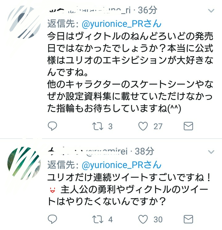Share second tweet via envelope icon
This screenshot has height=230, width=222.
pos(188,219)
